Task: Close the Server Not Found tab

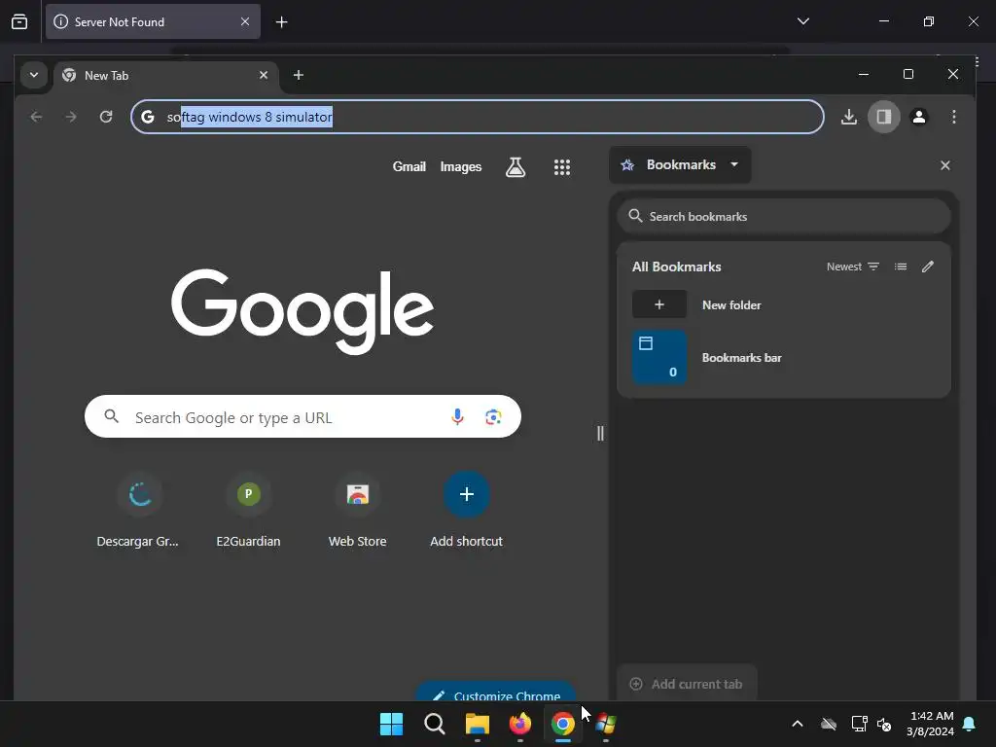Action: (244, 21)
